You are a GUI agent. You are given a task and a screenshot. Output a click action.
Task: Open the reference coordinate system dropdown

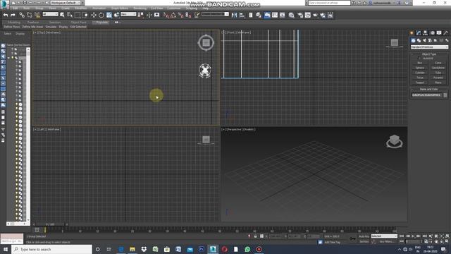[128, 14]
